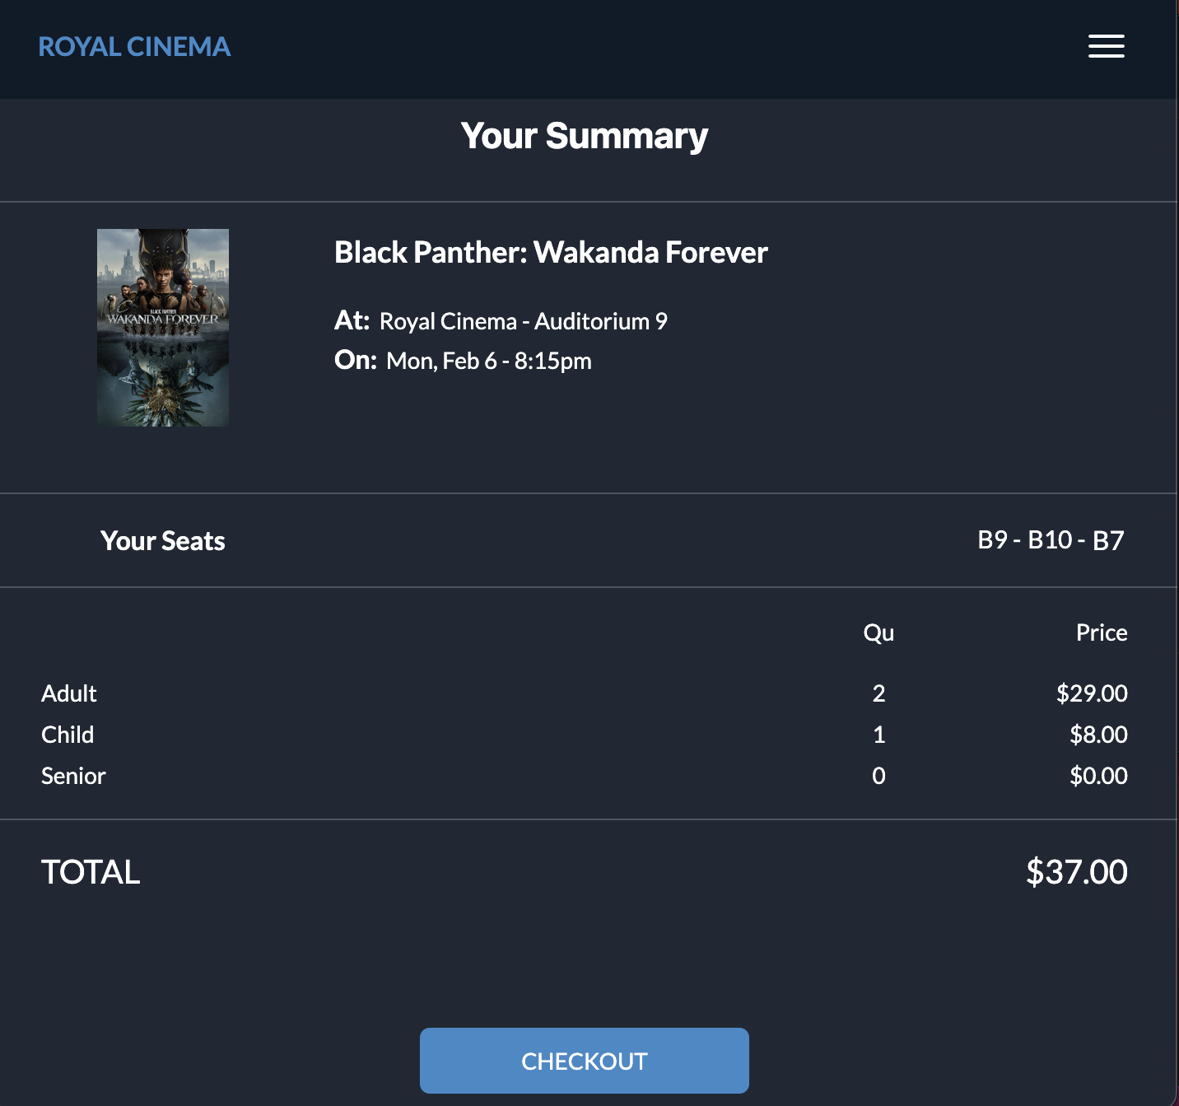Click the Child price $8.00
Viewport: 1179px width, 1106px height.
click(1098, 735)
